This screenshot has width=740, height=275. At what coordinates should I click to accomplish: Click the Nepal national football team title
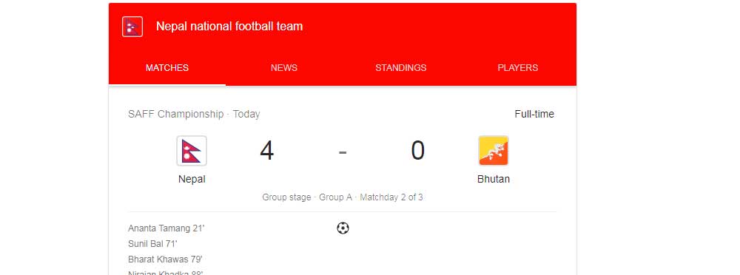pos(229,27)
